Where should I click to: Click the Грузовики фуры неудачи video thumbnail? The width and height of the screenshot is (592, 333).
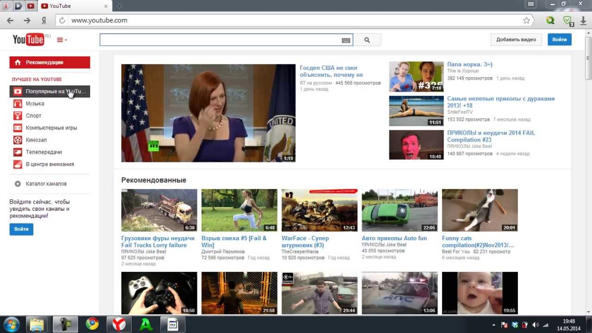[x=159, y=210]
